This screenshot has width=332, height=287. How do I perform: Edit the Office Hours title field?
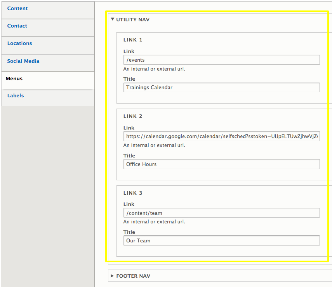[x=221, y=164]
